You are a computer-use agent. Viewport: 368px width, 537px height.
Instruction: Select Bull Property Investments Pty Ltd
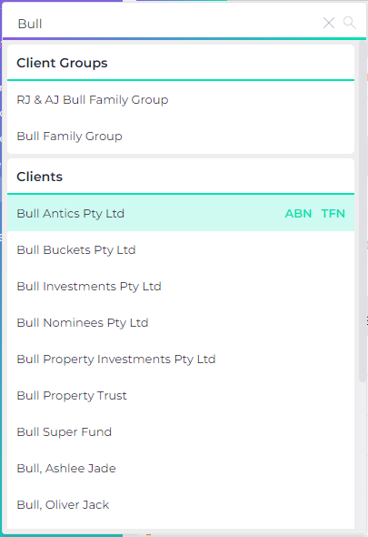(x=181, y=359)
